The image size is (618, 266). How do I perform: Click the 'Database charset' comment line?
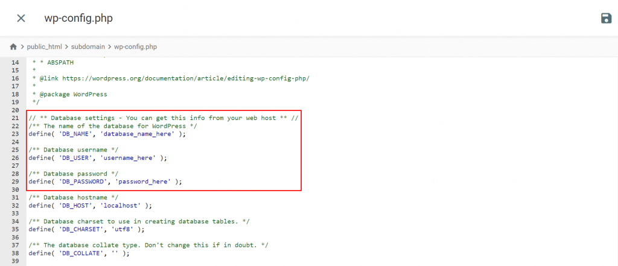coord(139,221)
